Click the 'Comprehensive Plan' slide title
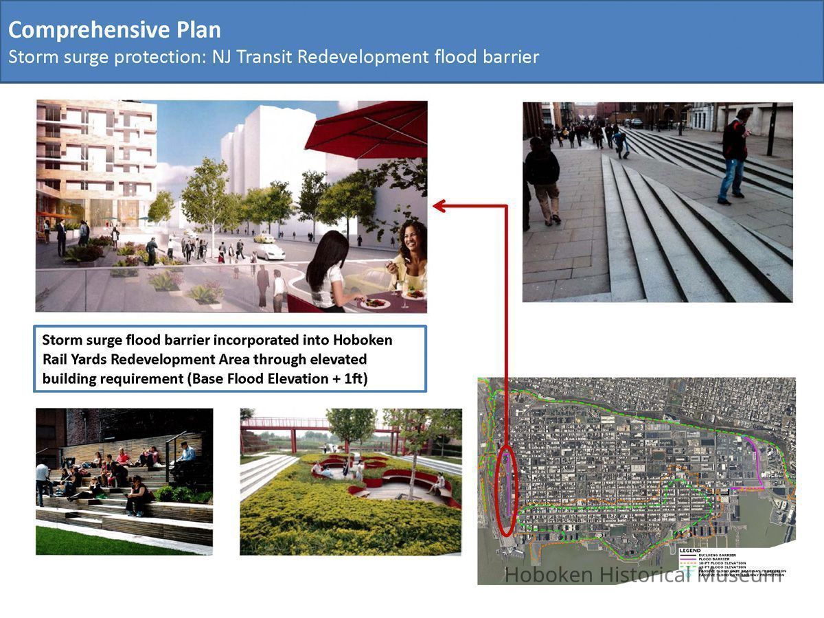Viewport: 824px width, 618px height. 115,30
